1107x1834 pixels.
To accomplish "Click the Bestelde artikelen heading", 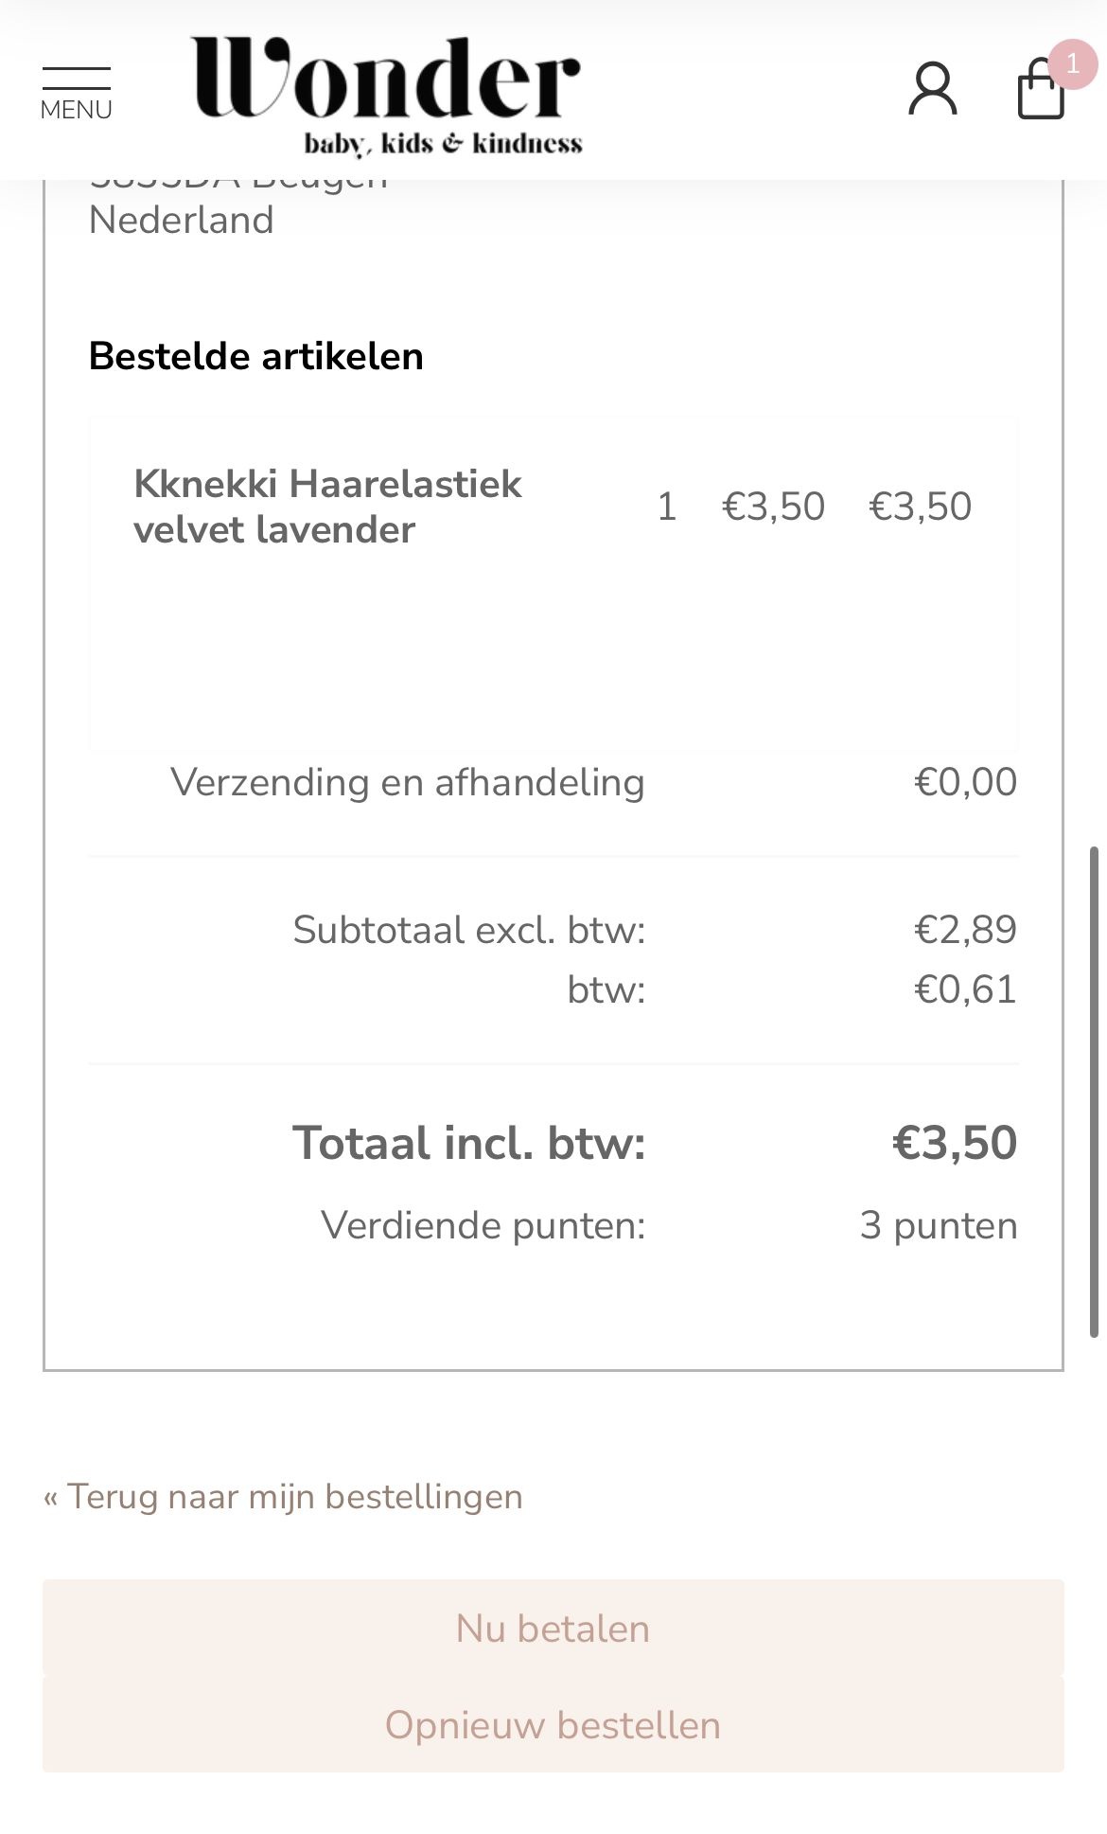I will (x=255, y=356).
